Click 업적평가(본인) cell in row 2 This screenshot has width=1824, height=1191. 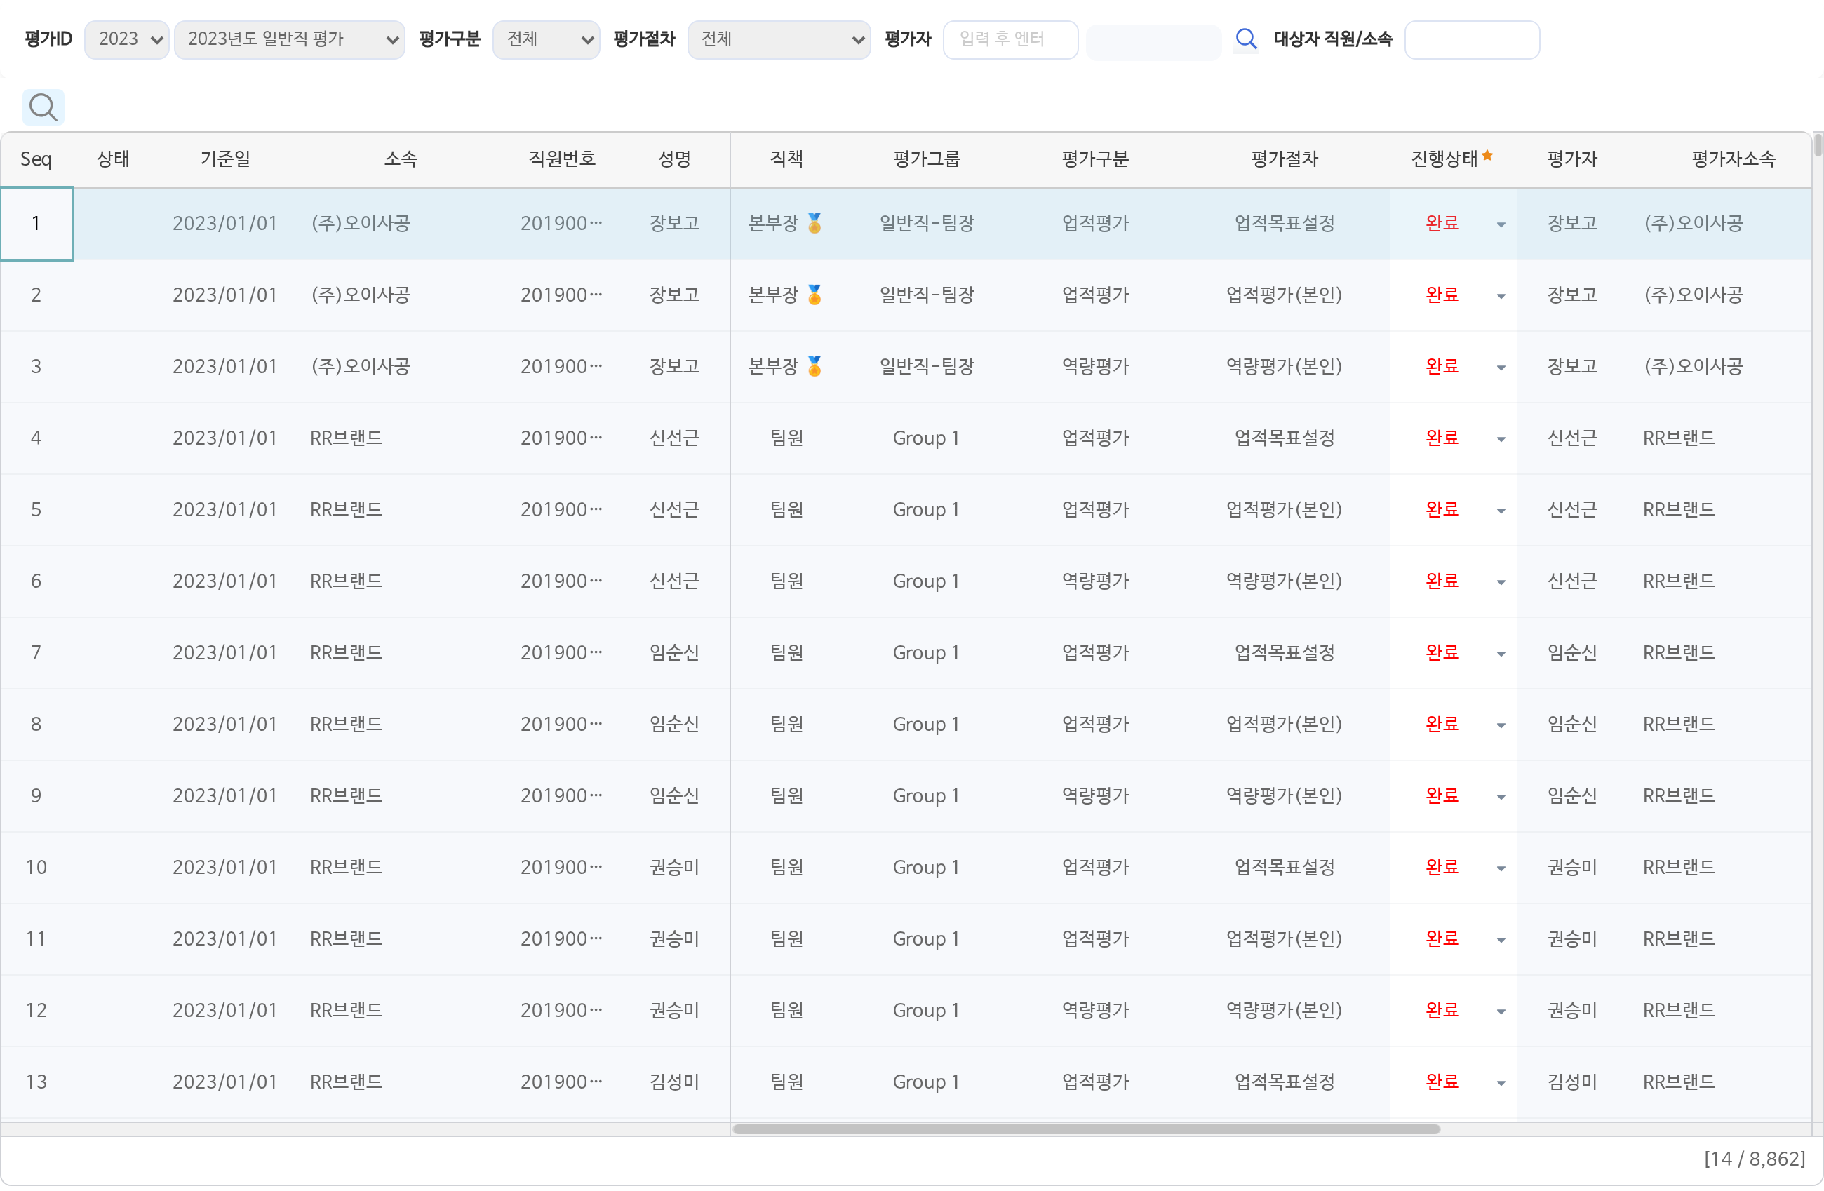(1284, 295)
